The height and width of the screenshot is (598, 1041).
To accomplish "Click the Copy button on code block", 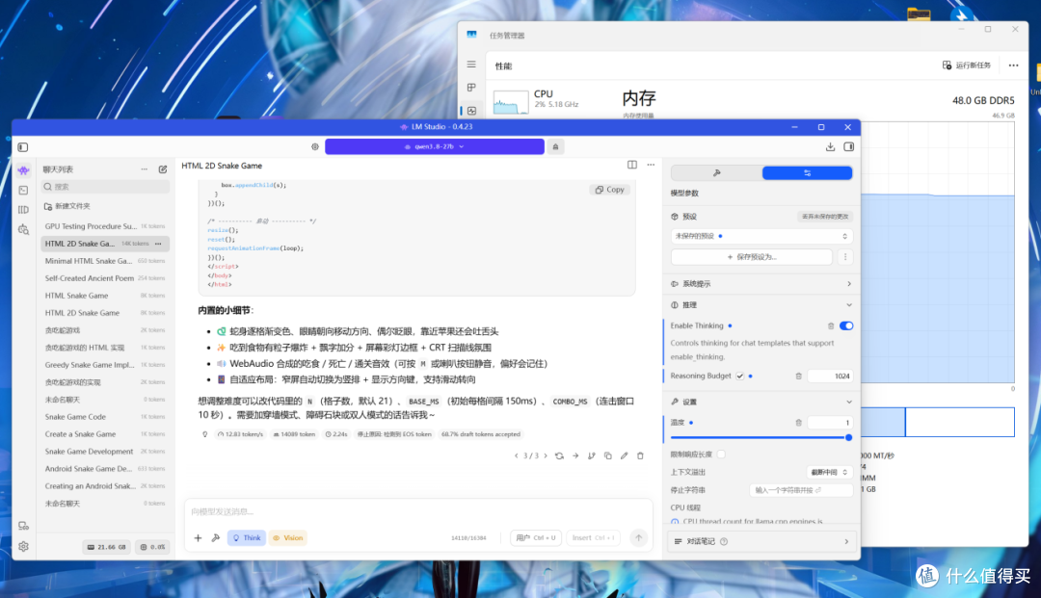I will click(x=609, y=190).
